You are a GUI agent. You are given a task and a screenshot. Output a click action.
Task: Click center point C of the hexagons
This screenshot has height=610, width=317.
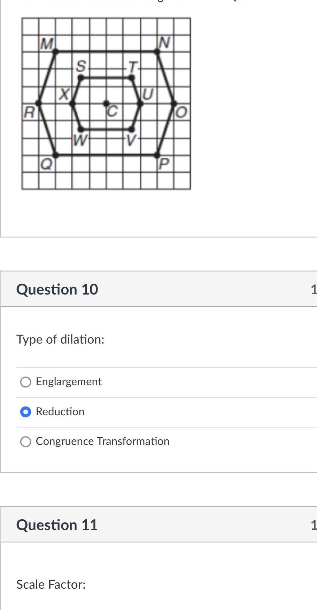point(106,103)
